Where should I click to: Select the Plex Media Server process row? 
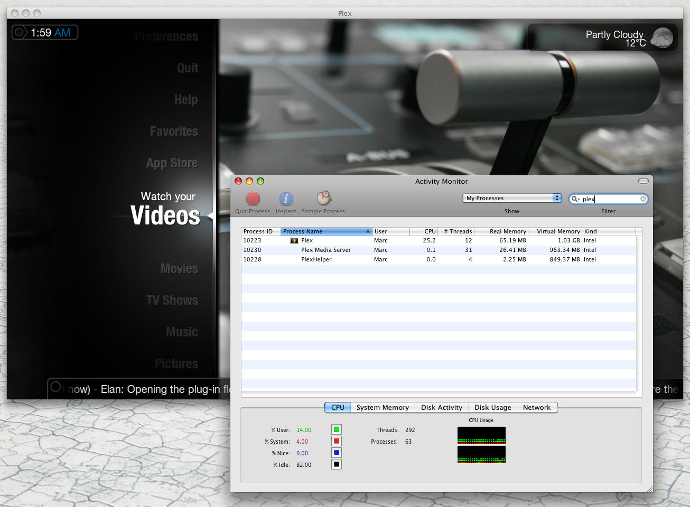(x=439, y=250)
